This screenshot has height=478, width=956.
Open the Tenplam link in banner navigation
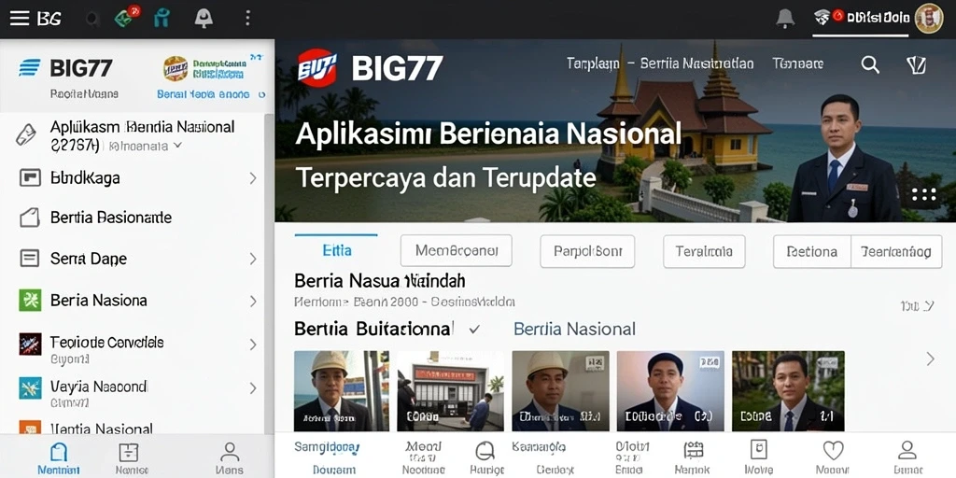click(x=593, y=63)
